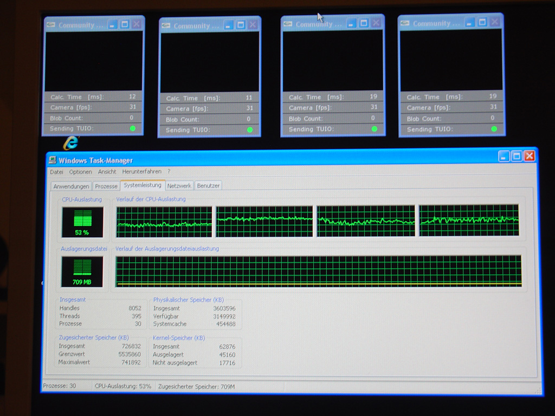Open the Datei menu
Viewport: 555px width, 416px height.
click(x=56, y=172)
